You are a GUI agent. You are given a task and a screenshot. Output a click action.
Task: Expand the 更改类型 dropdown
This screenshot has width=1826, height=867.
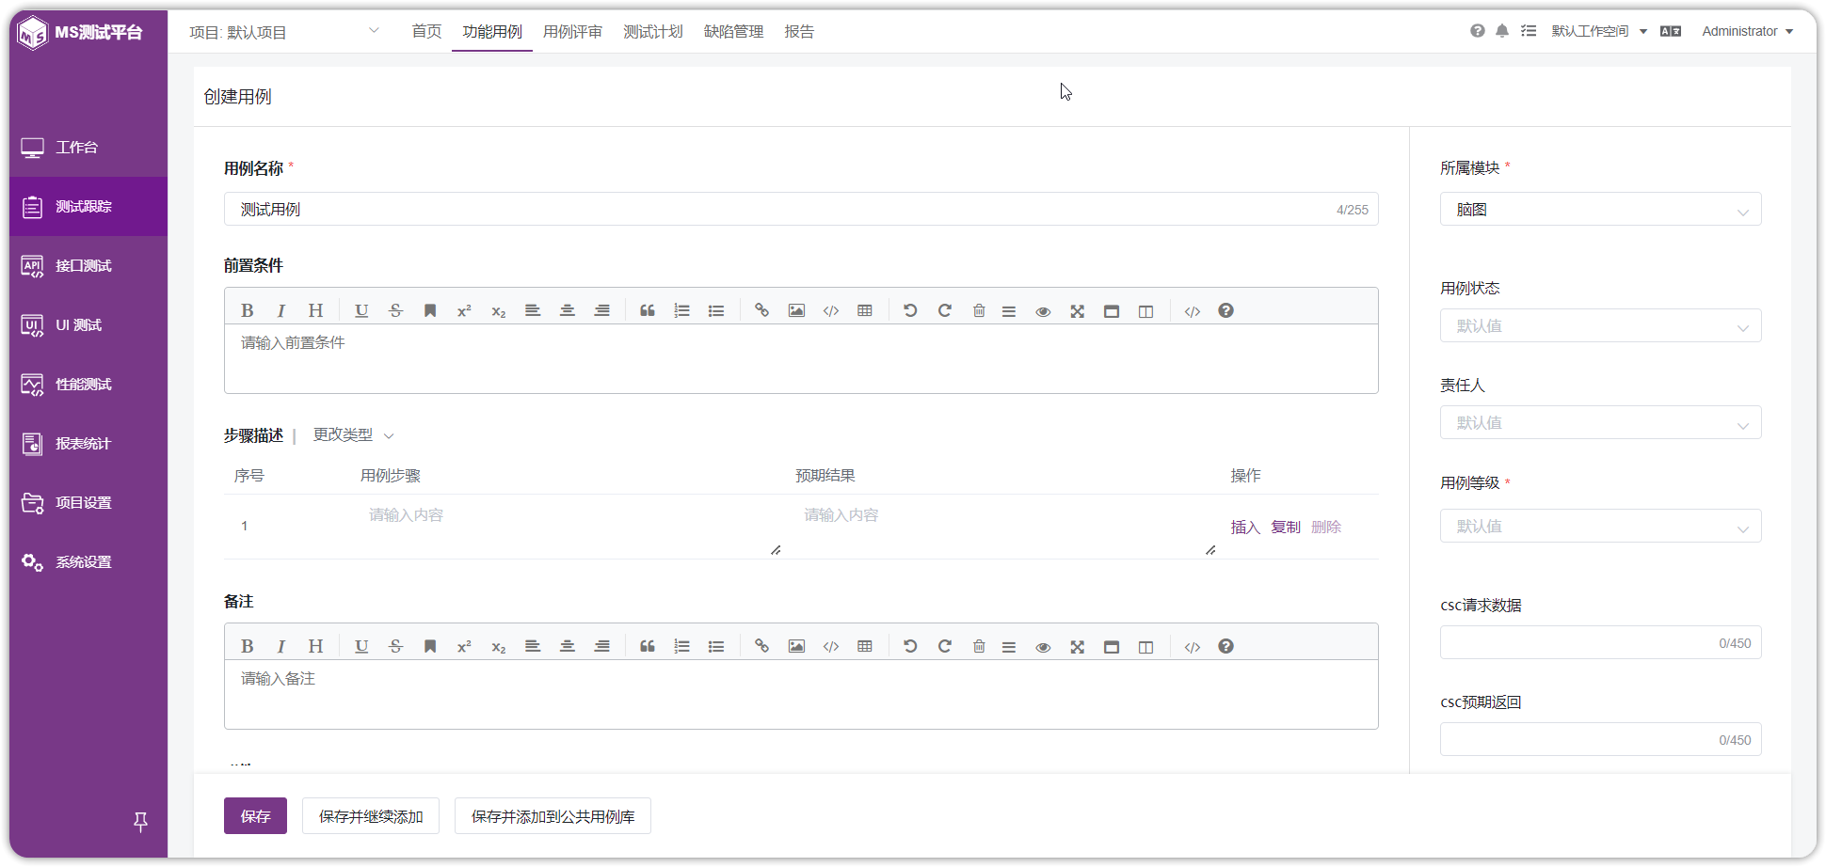point(353,435)
